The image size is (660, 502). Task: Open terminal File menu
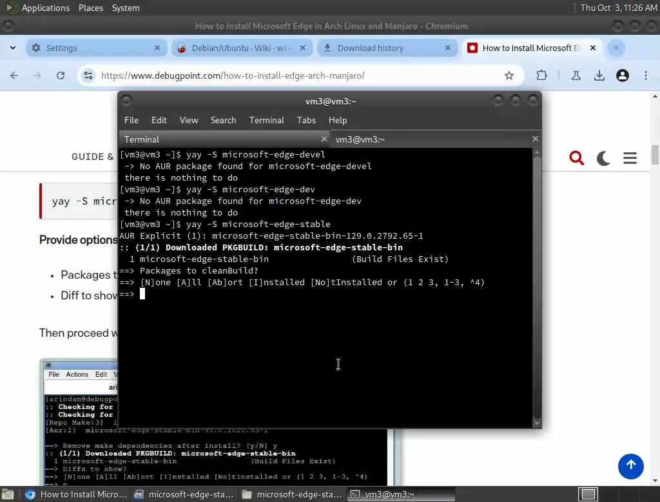pyautogui.click(x=131, y=120)
